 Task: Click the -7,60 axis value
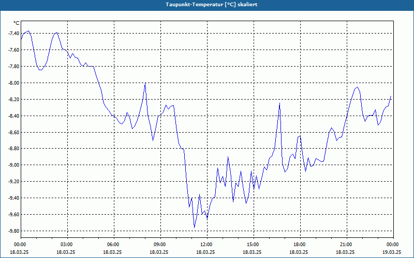point(14,50)
